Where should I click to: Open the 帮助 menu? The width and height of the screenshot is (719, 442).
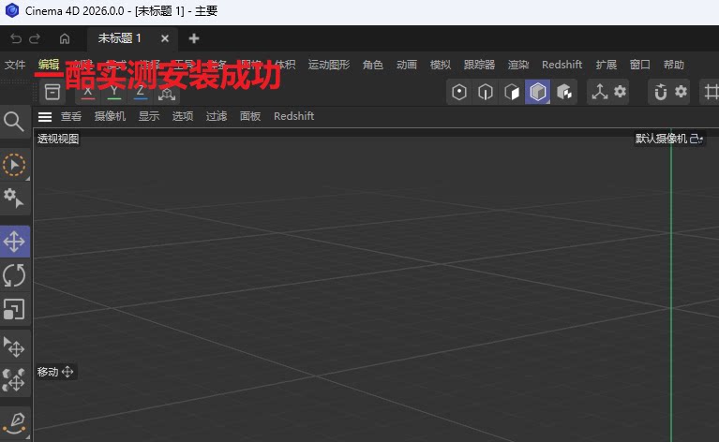coord(674,65)
